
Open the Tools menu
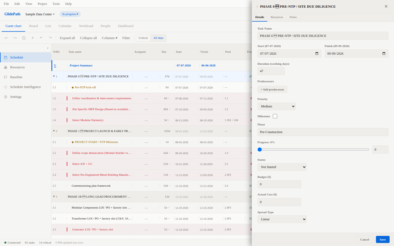[56, 4]
